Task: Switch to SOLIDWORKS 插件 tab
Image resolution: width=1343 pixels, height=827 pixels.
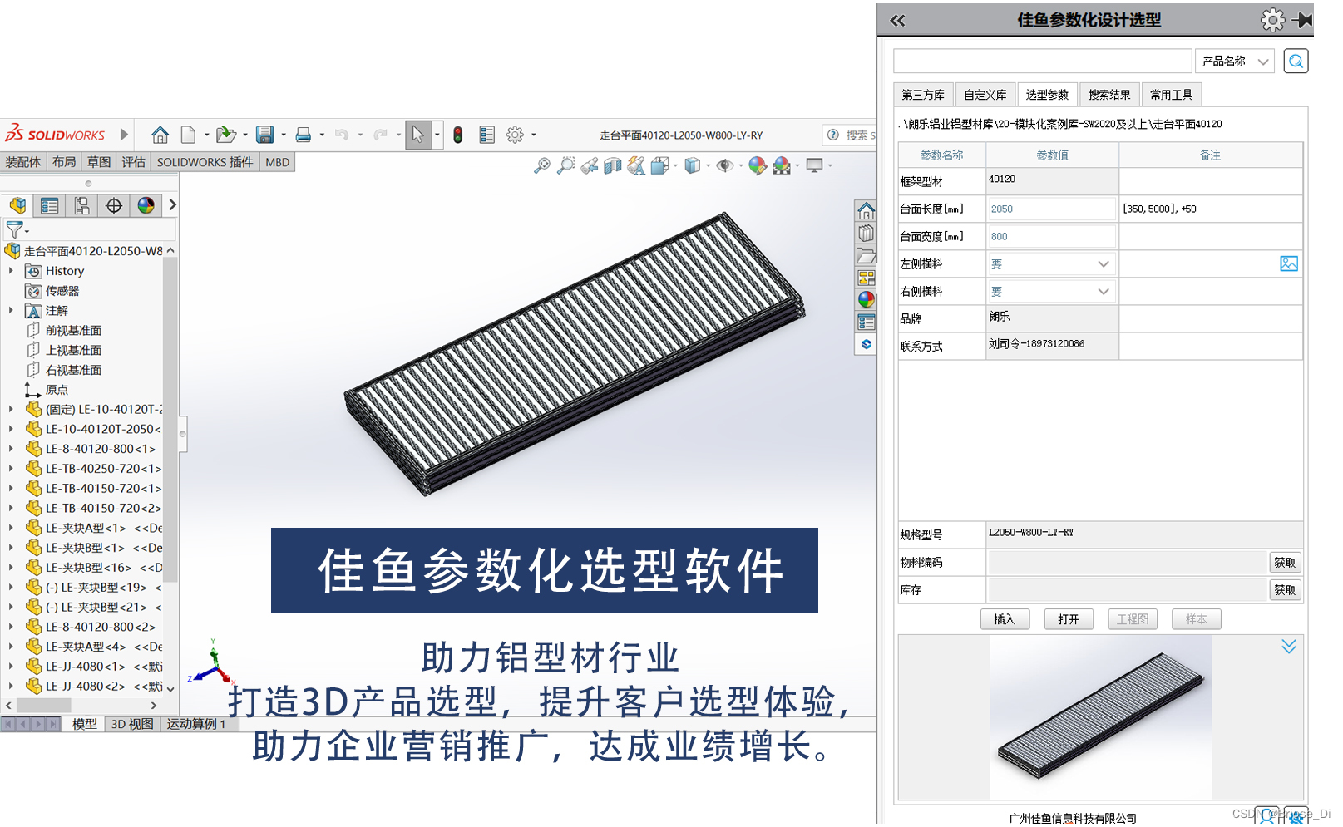Action: coord(205,162)
